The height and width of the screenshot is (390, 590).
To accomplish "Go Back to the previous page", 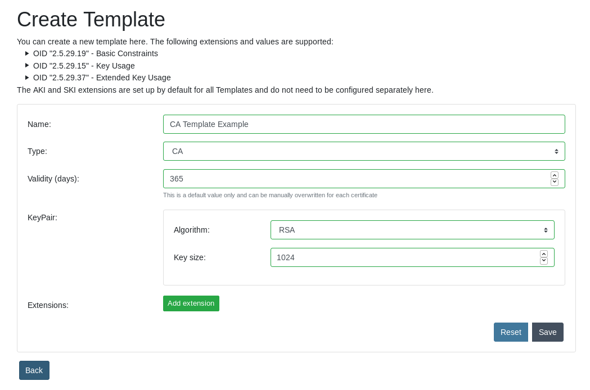I will click(x=34, y=370).
